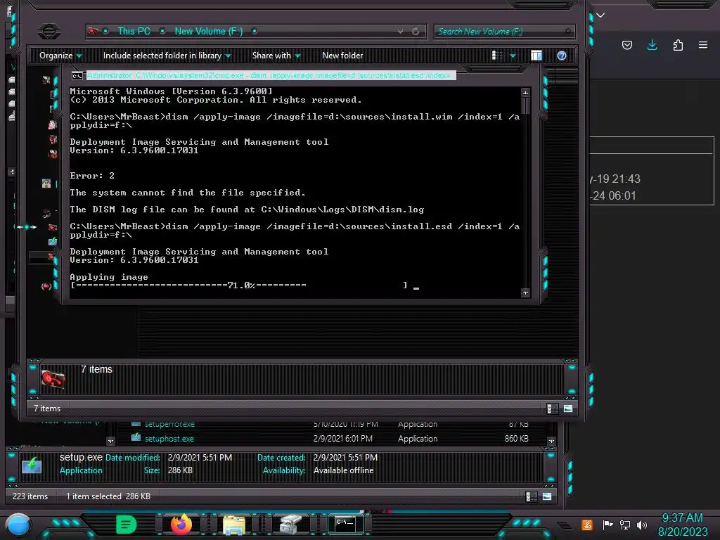Click the back file list's right scrollbar down arrow
Viewport: 720px width, 540px height.
(x=551, y=442)
